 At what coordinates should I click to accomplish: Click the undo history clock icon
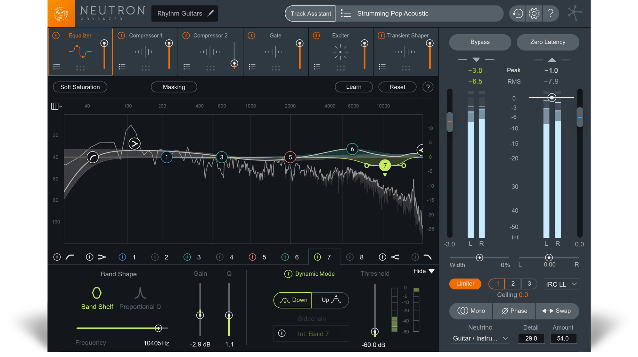[x=517, y=13]
